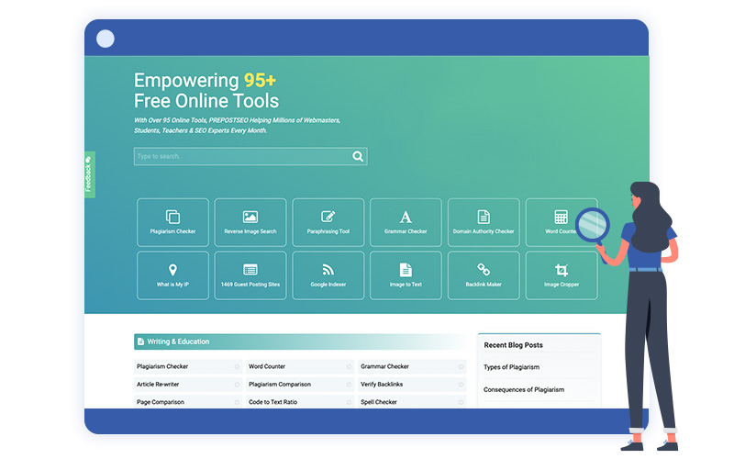The width and height of the screenshot is (734, 459).
Task: Open the Google Indexer card
Action: 328,275
